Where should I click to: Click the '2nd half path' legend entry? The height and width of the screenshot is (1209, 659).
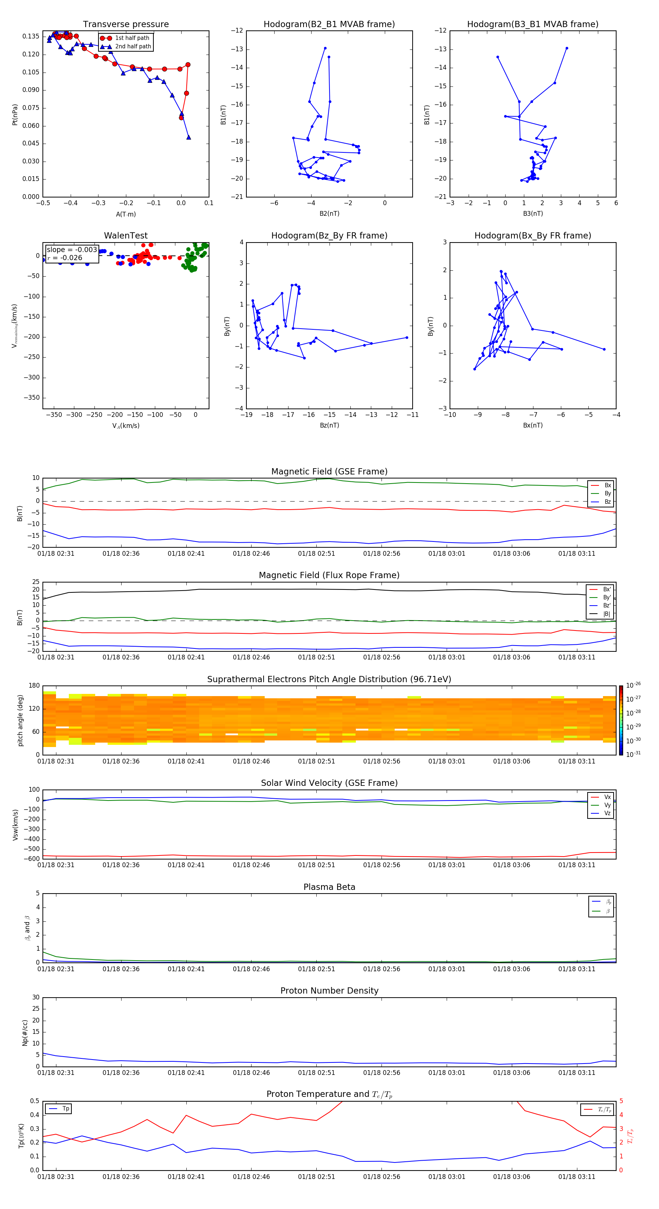(x=126, y=47)
